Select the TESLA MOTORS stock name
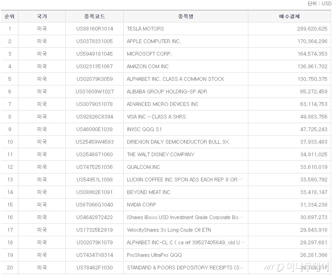333x275 pixels. click(x=146, y=29)
